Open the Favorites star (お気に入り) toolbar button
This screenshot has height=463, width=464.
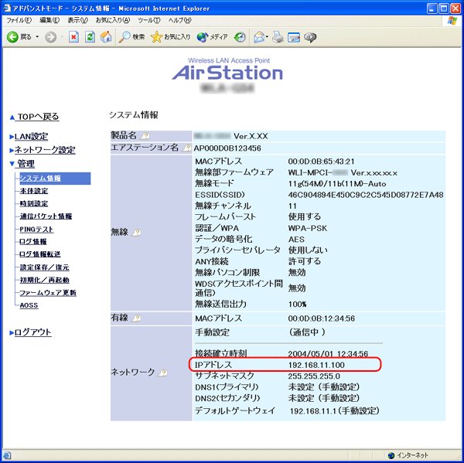point(170,37)
